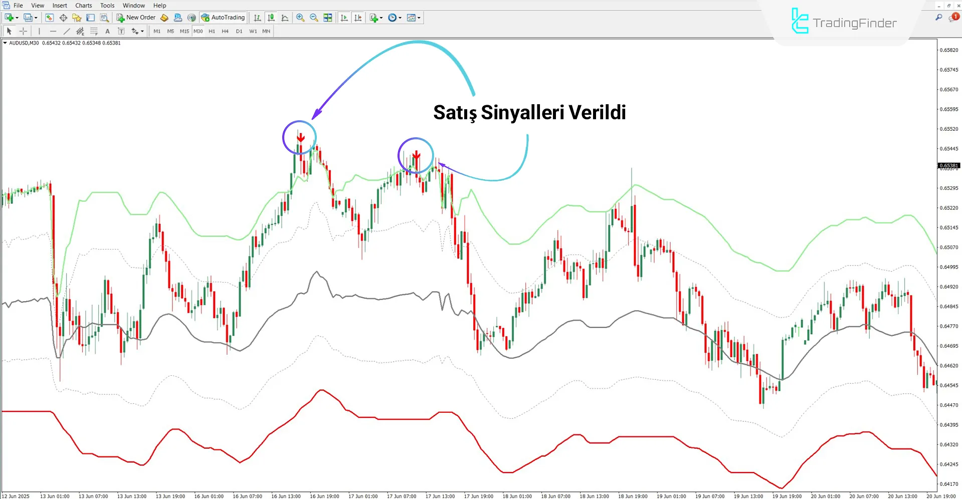Select the Crosshair tool
Image resolution: width=962 pixels, height=499 pixels.
(23, 31)
